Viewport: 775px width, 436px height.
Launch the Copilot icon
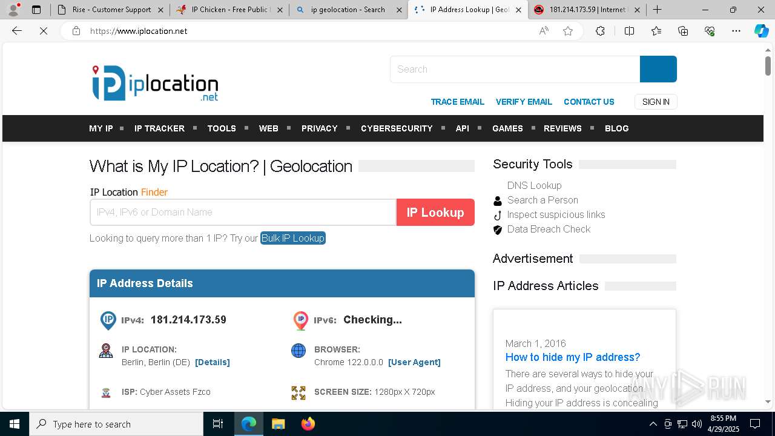[761, 31]
